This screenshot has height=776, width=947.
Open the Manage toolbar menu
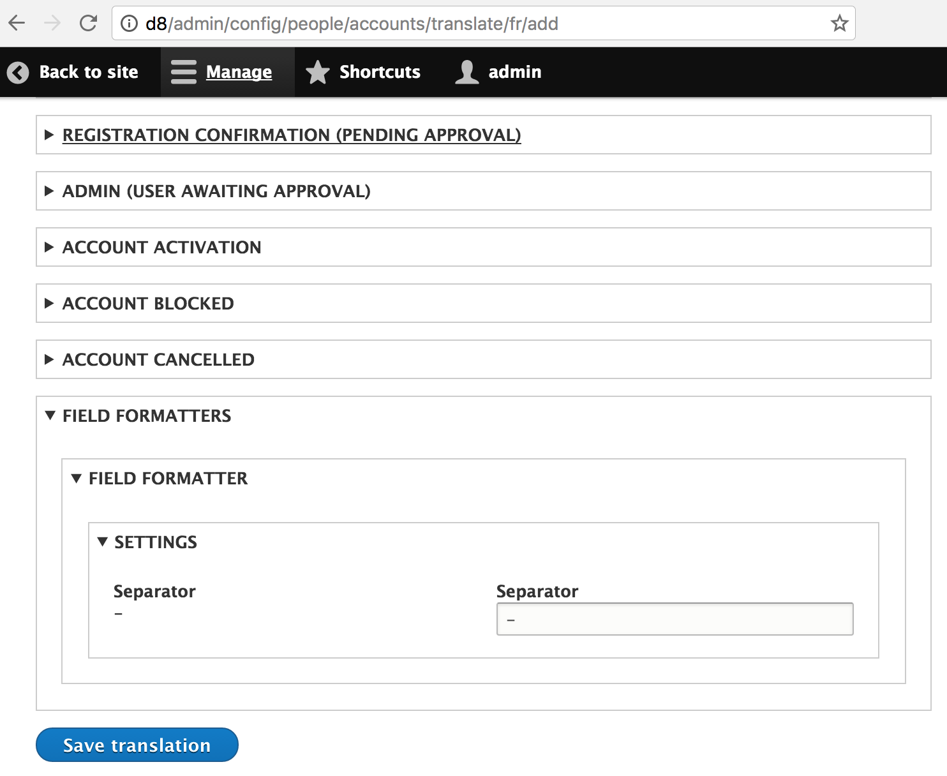[x=239, y=72]
